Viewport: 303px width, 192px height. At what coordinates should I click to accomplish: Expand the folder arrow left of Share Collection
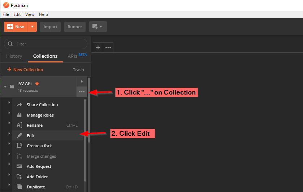pyautogui.click(x=9, y=102)
